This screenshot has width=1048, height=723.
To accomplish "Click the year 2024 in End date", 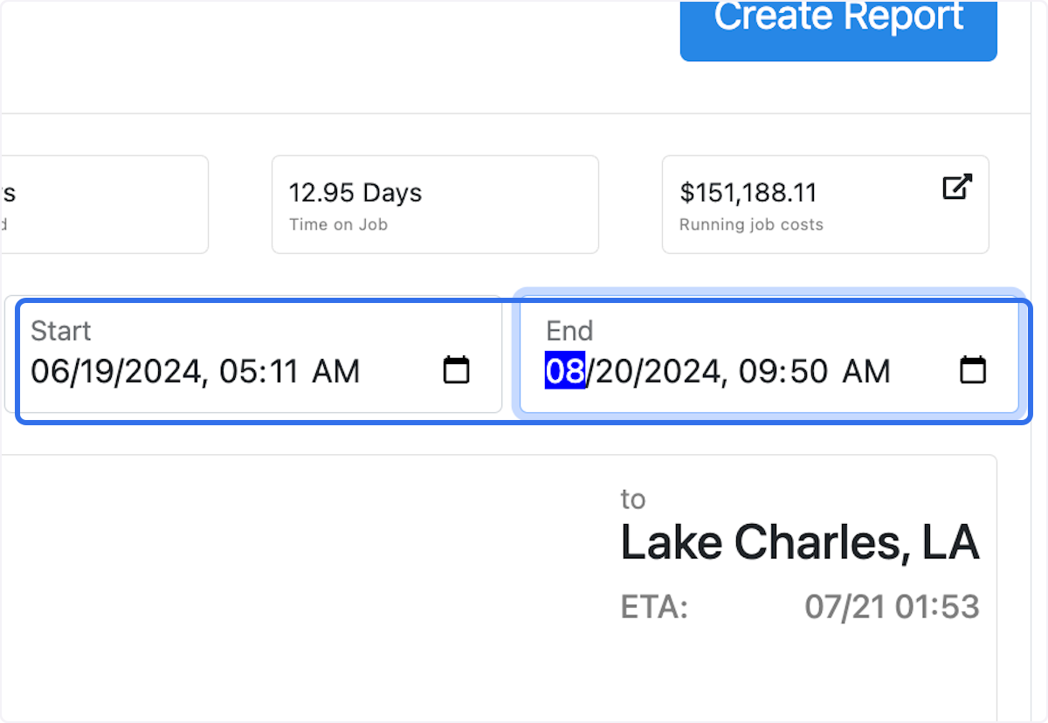I will [679, 372].
